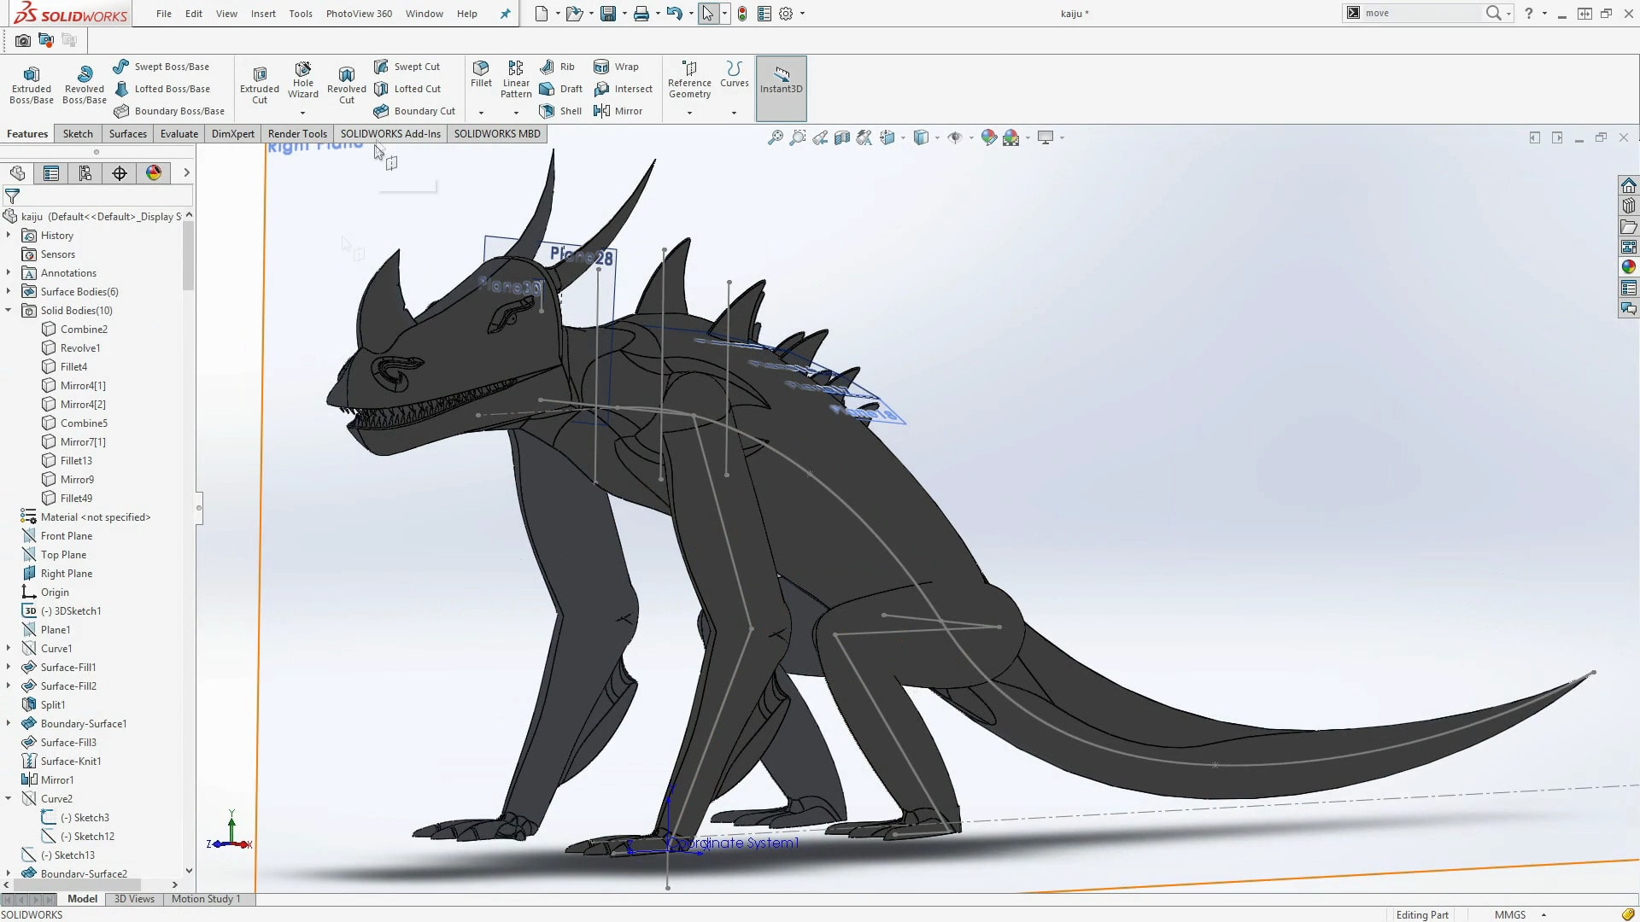This screenshot has height=922, width=1640.
Task: Open the PhotoView 360 menu
Action: point(359,14)
